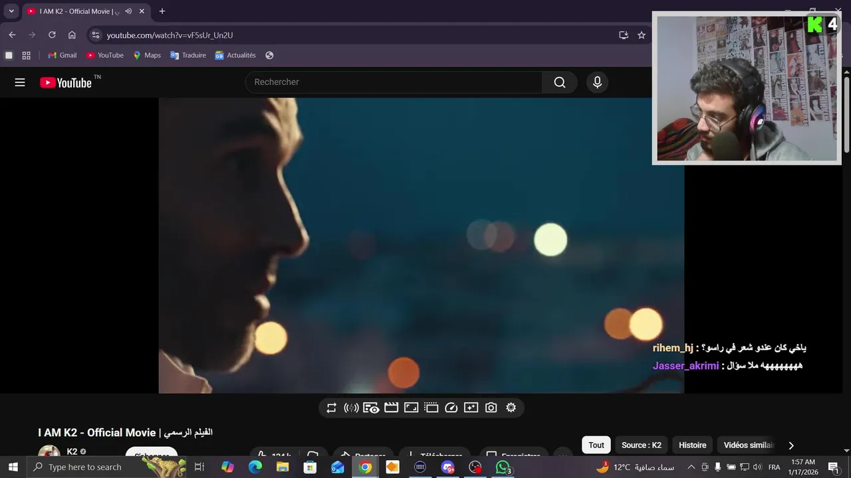Click the address bar URL
This screenshot has width=851, height=478.
(170, 35)
